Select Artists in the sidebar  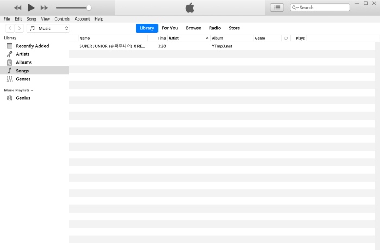pos(34,54)
